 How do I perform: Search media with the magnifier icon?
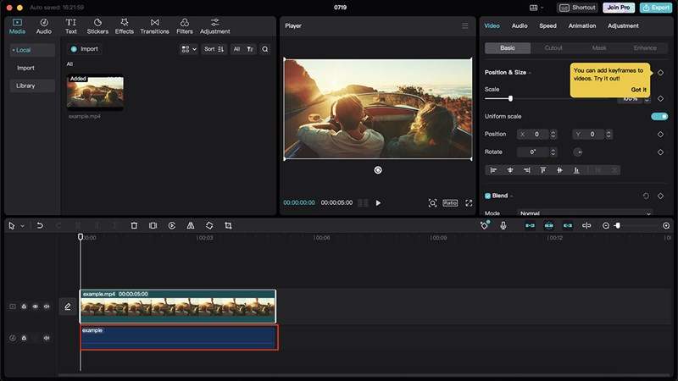click(265, 49)
